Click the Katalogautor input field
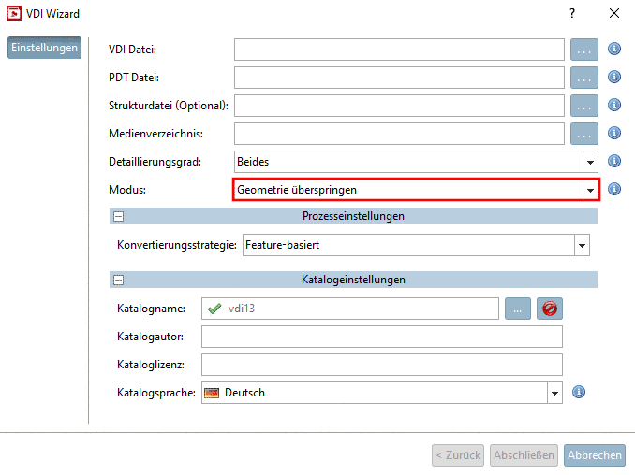Screen dimensions: 635x475 click(382, 337)
